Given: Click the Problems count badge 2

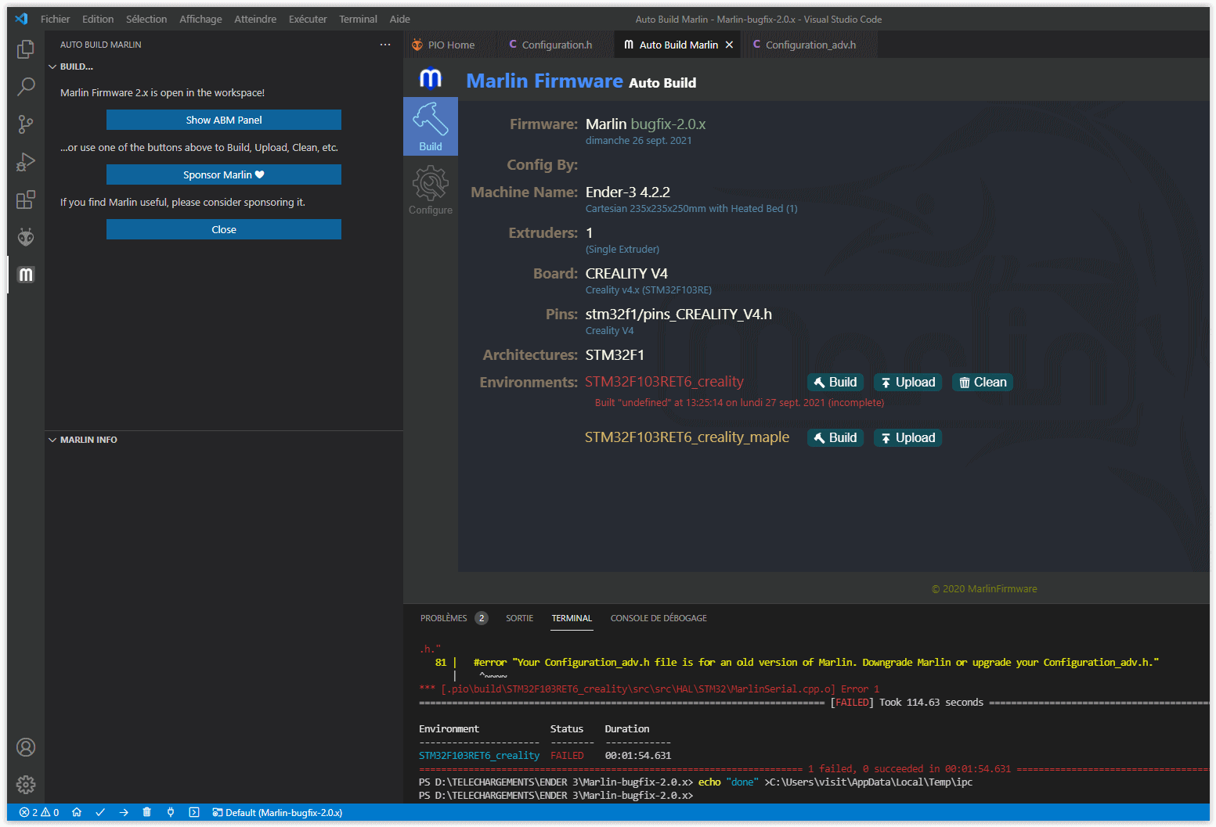Looking at the screenshot, I should 482,618.
